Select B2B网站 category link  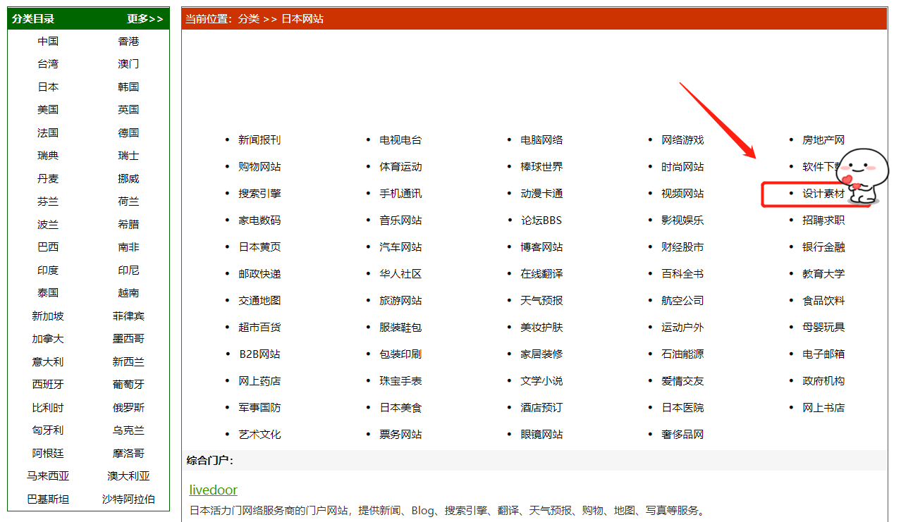(259, 354)
